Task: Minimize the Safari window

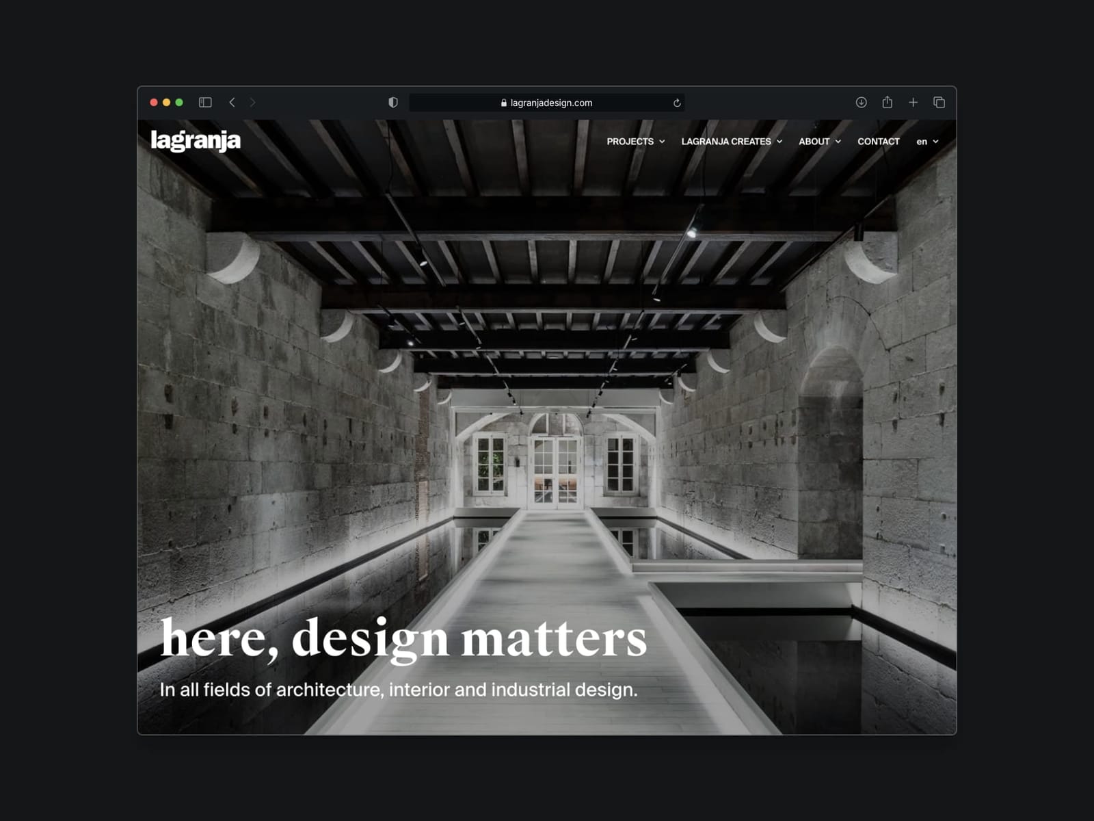Action: coord(166,103)
